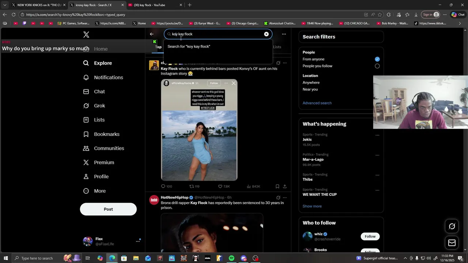Open Grok in sidebar

tap(94, 106)
